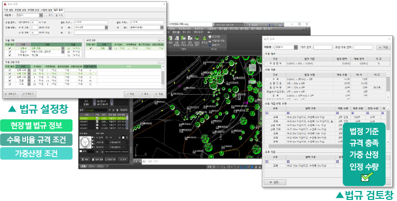Image resolution: width=397 pixels, height=201 pixels.
Task: Click the add button beside region dropdown
Action: pyautogui.click(x=49, y=15)
